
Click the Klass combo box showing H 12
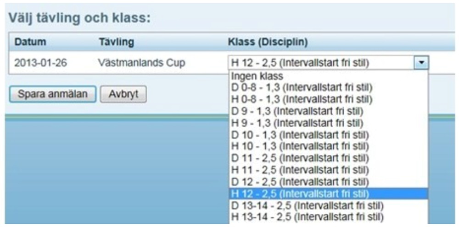[x=329, y=62]
